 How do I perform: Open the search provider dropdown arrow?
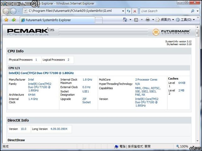(x=198, y=11)
